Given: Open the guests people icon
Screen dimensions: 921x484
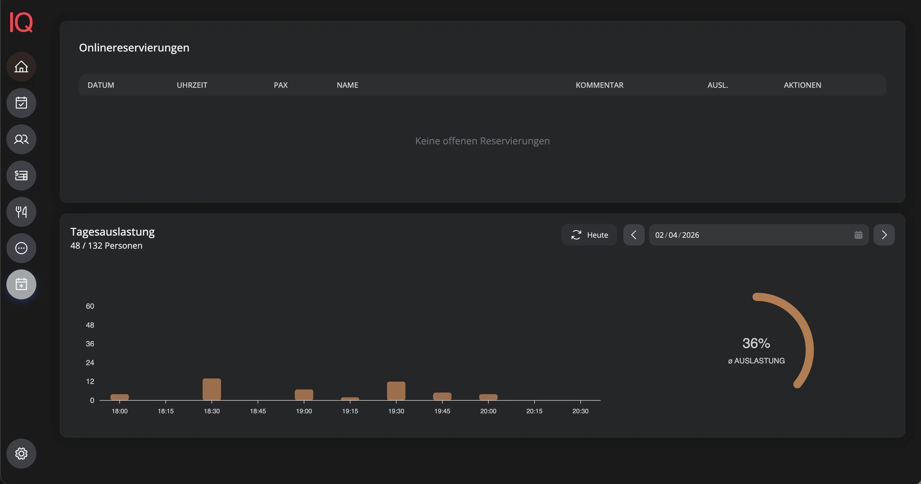Looking at the screenshot, I should pos(21,139).
